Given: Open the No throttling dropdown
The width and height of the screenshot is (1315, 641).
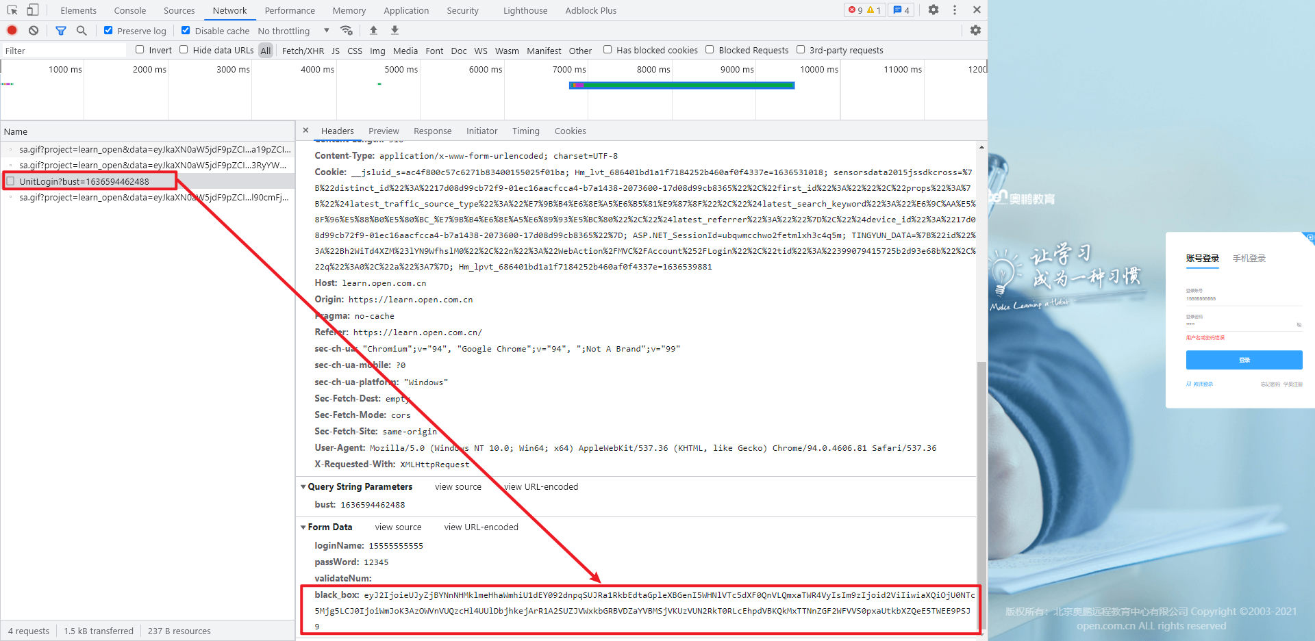Looking at the screenshot, I should 294,31.
